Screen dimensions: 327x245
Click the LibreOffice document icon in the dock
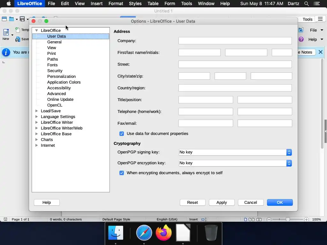coord(183,233)
